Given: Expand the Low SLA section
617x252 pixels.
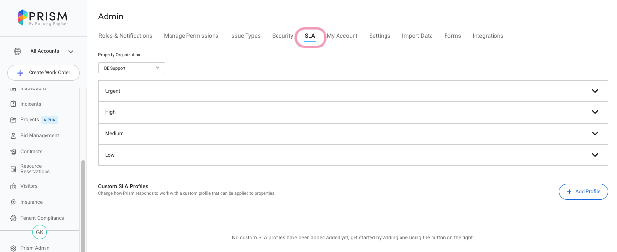Looking at the screenshot, I should pyautogui.click(x=595, y=155).
